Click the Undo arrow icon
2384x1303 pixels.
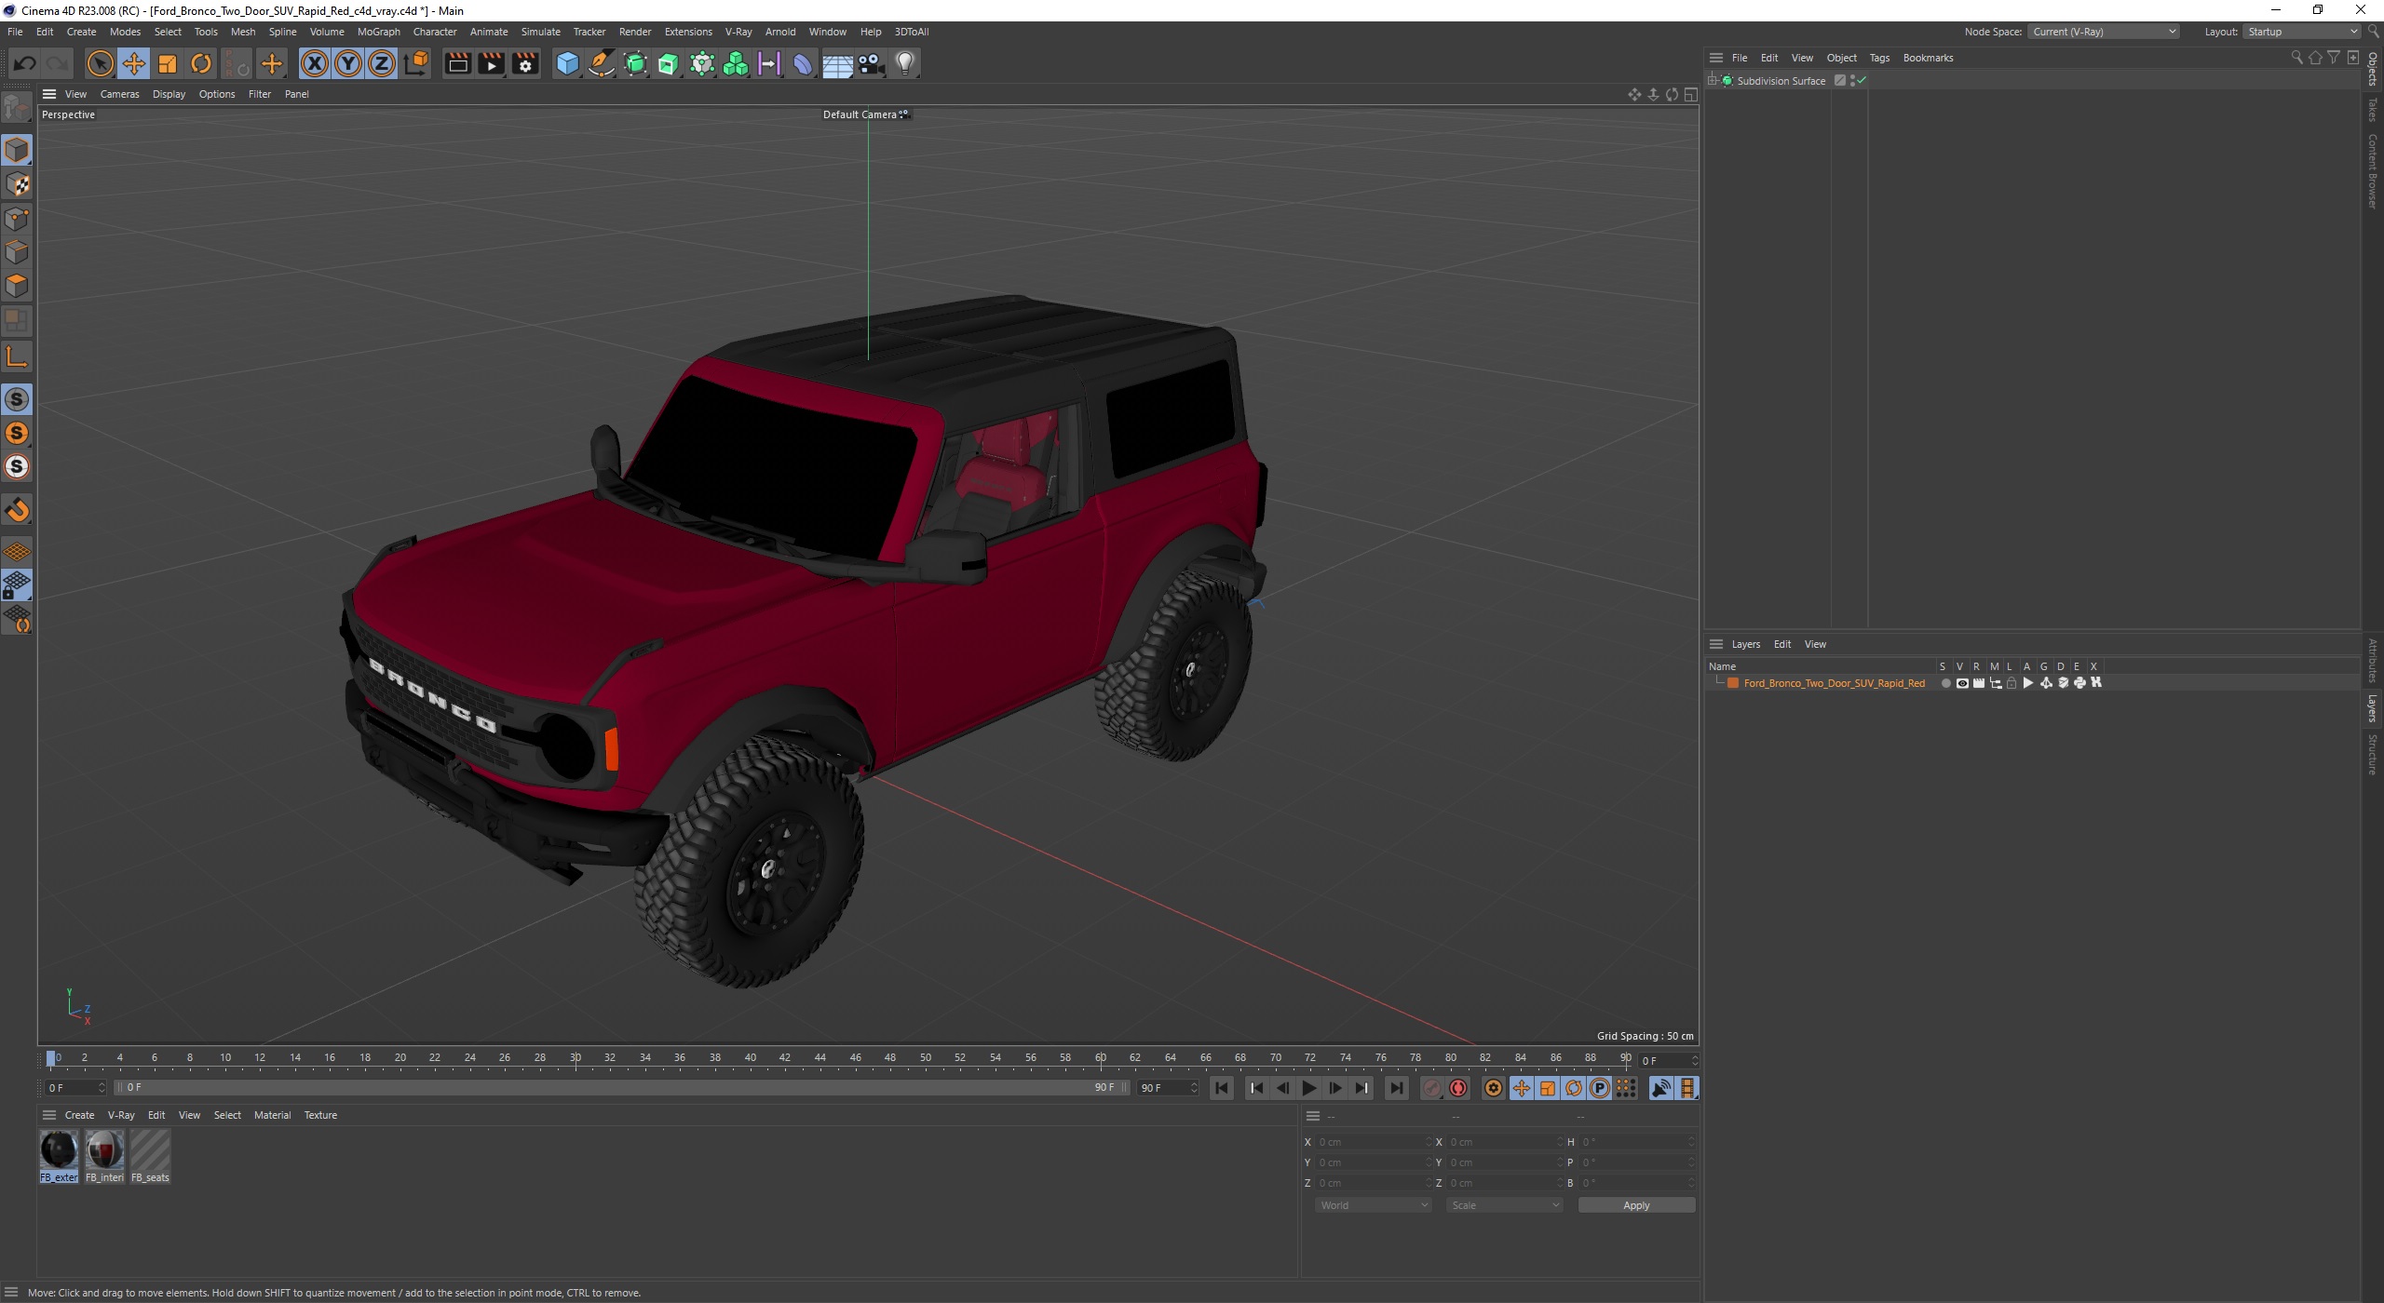tap(25, 63)
